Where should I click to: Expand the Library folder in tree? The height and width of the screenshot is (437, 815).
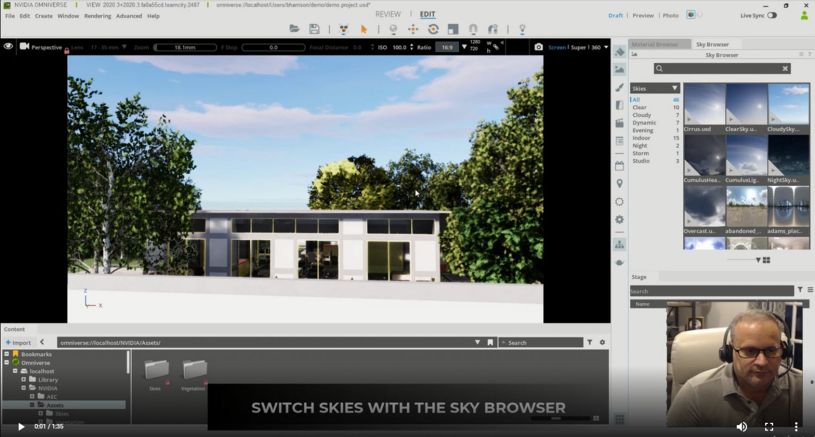(x=24, y=379)
